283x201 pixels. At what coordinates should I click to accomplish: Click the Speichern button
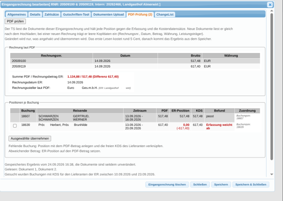click(221, 184)
